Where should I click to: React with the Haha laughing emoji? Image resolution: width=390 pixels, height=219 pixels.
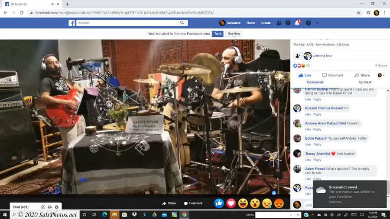[x=243, y=203]
